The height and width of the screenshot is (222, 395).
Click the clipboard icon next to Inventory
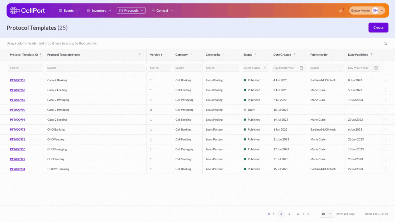pyautogui.click(x=88, y=10)
